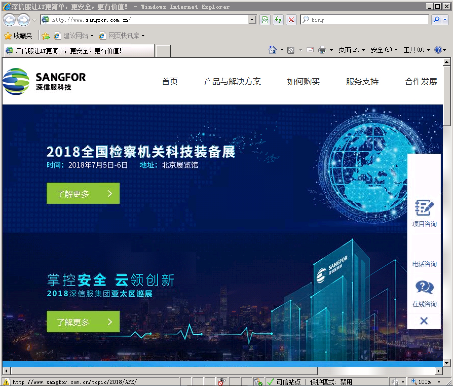The height and width of the screenshot is (386, 453).
Task: Open the 建议网站 suggested sites link
Action: coord(74,36)
